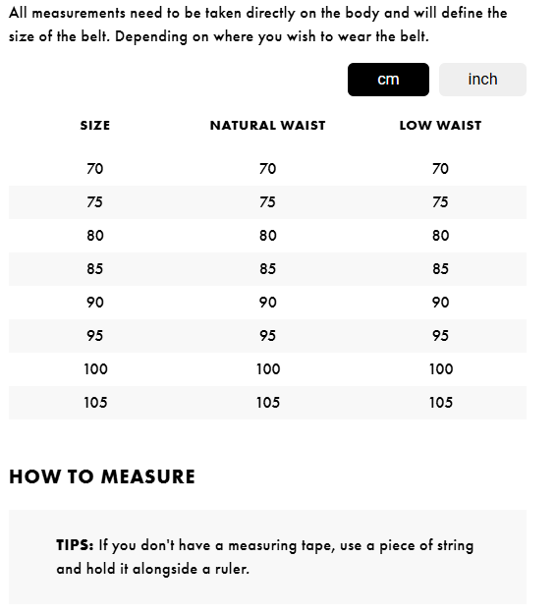Click natural waist value 85
The width and height of the screenshot is (556, 614).
(x=268, y=269)
